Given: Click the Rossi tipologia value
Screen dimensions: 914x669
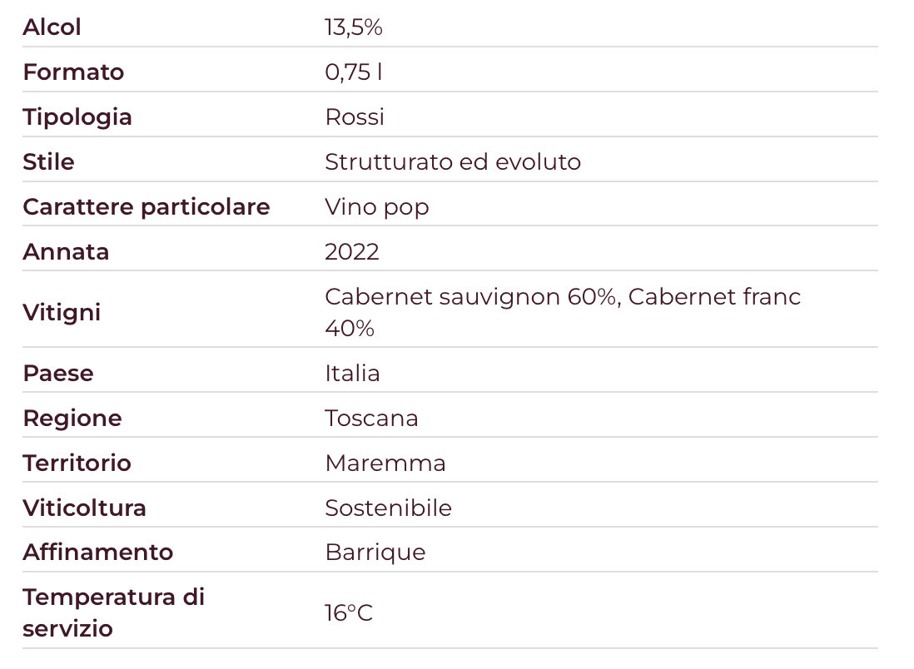Looking at the screenshot, I should point(355,116).
